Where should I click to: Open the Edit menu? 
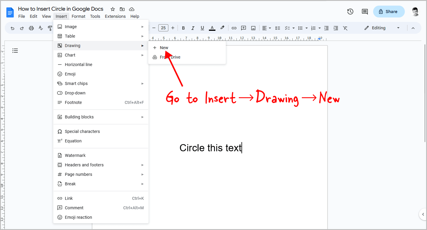coord(33,16)
